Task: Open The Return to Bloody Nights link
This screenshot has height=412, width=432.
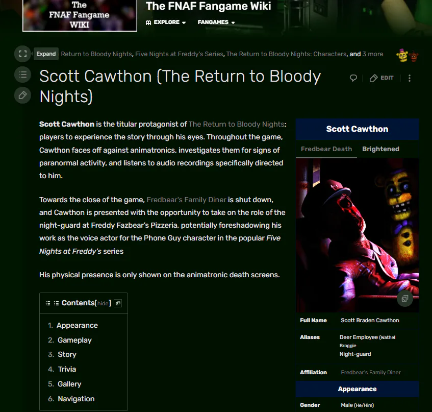Action: point(236,124)
